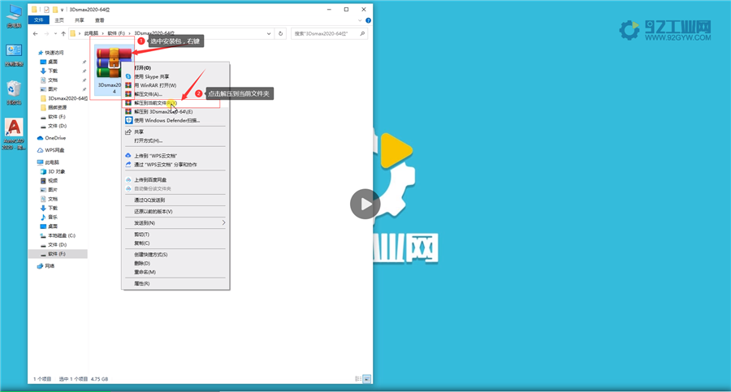Click the Baidu Netdisk icon beside 上传到百度网盘

128,180
